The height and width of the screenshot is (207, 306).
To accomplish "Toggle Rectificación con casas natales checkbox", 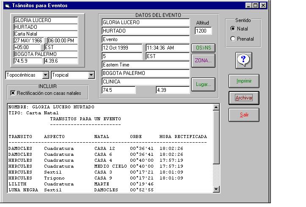I will [13, 93].
